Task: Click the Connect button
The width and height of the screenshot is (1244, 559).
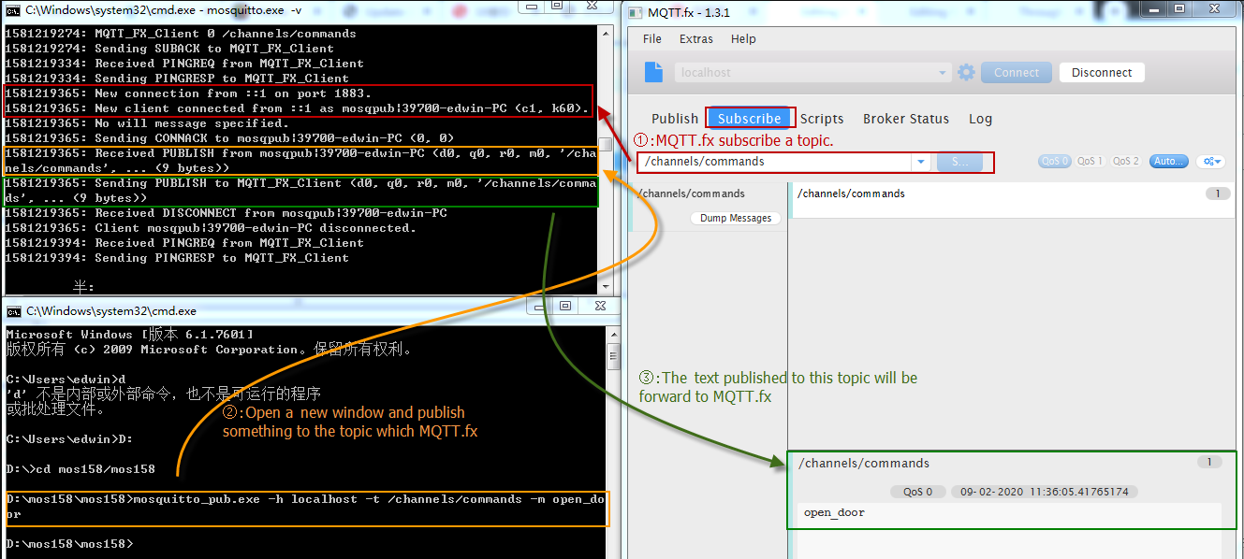Action: pyautogui.click(x=1017, y=73)
